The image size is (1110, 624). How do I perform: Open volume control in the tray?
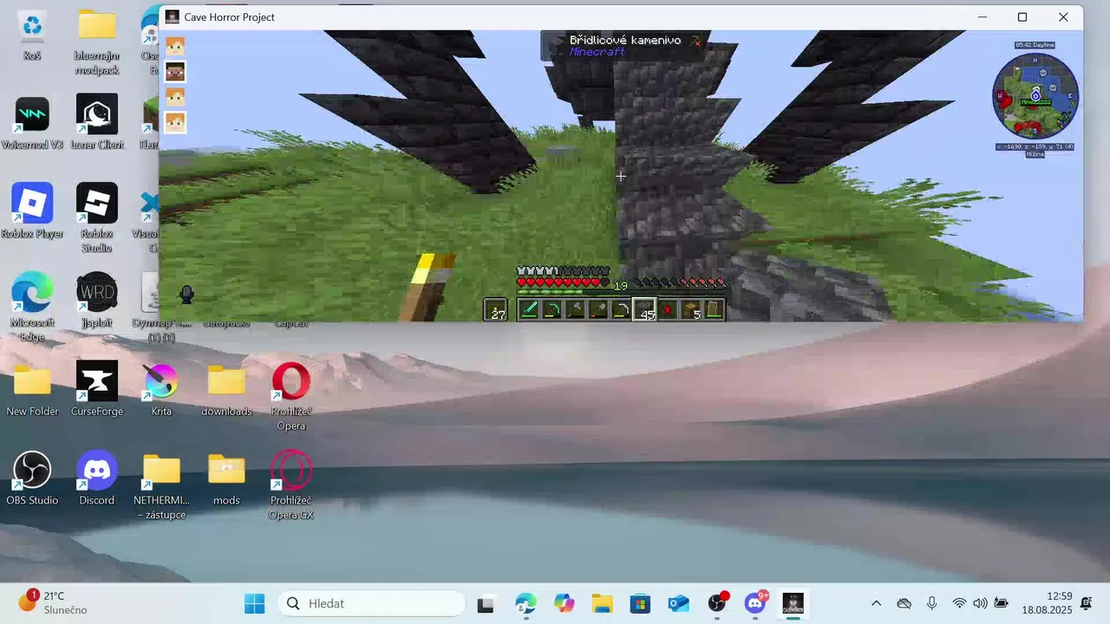coord(980,603)
